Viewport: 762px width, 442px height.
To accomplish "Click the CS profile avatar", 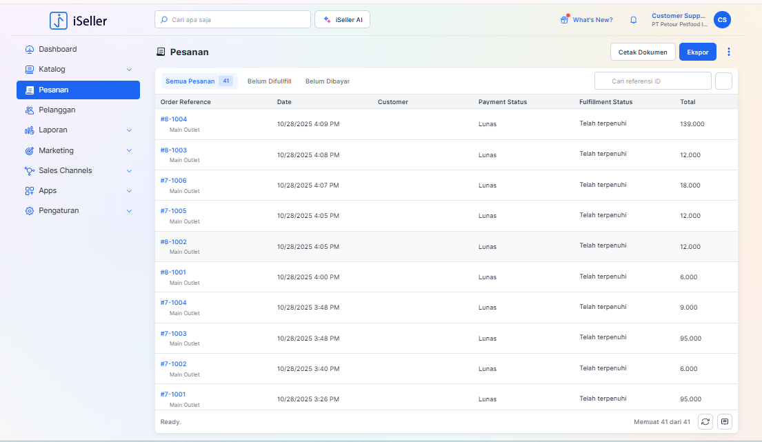I will 722,20.
